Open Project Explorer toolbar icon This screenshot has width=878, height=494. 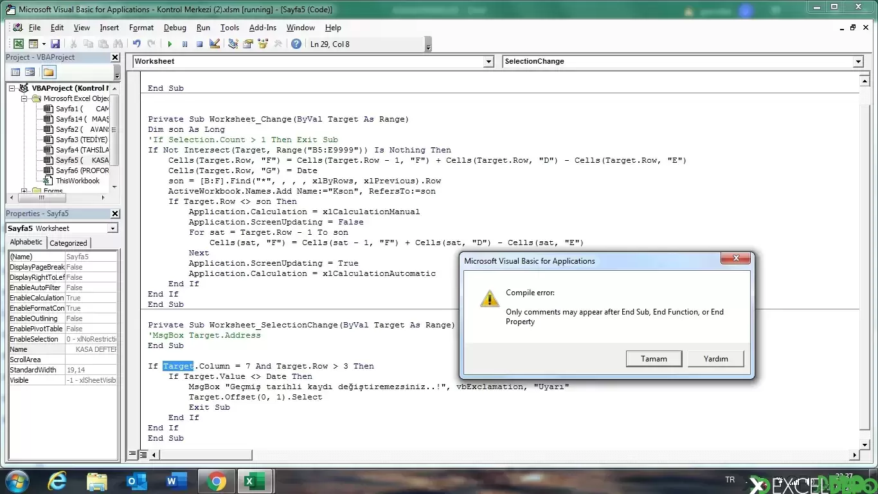[233, 44]
